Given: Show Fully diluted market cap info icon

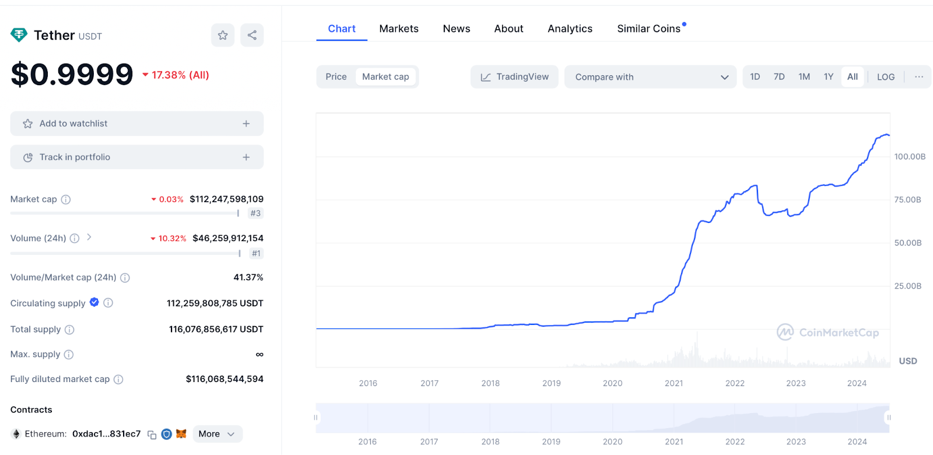Looking at the screenshot, I should click(x=118, y=379).
